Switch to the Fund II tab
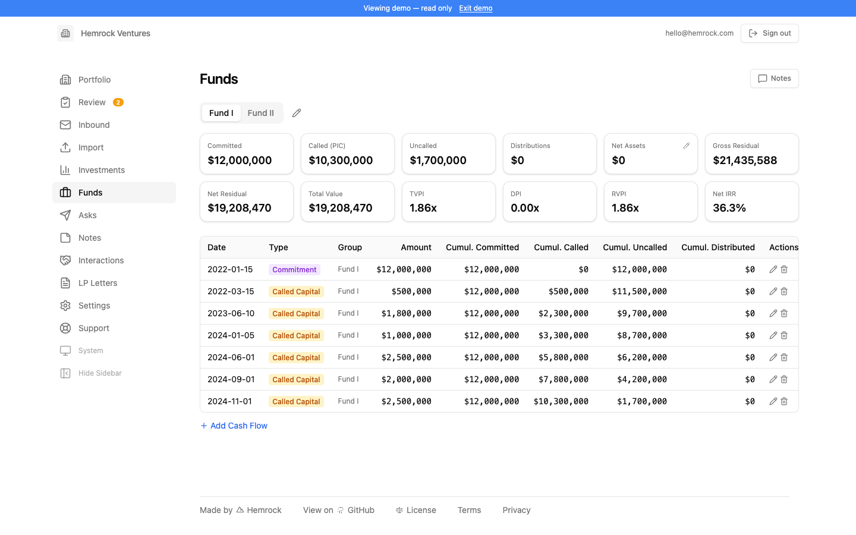The width and height of the screenshot is (856, 535). pyautogui.click(x=261, y=113)
